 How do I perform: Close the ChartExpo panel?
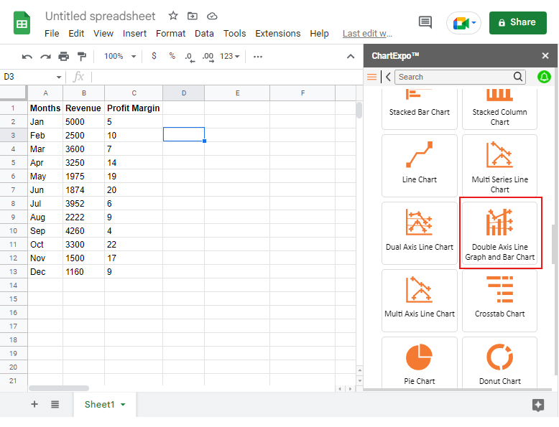coord(545,55)
